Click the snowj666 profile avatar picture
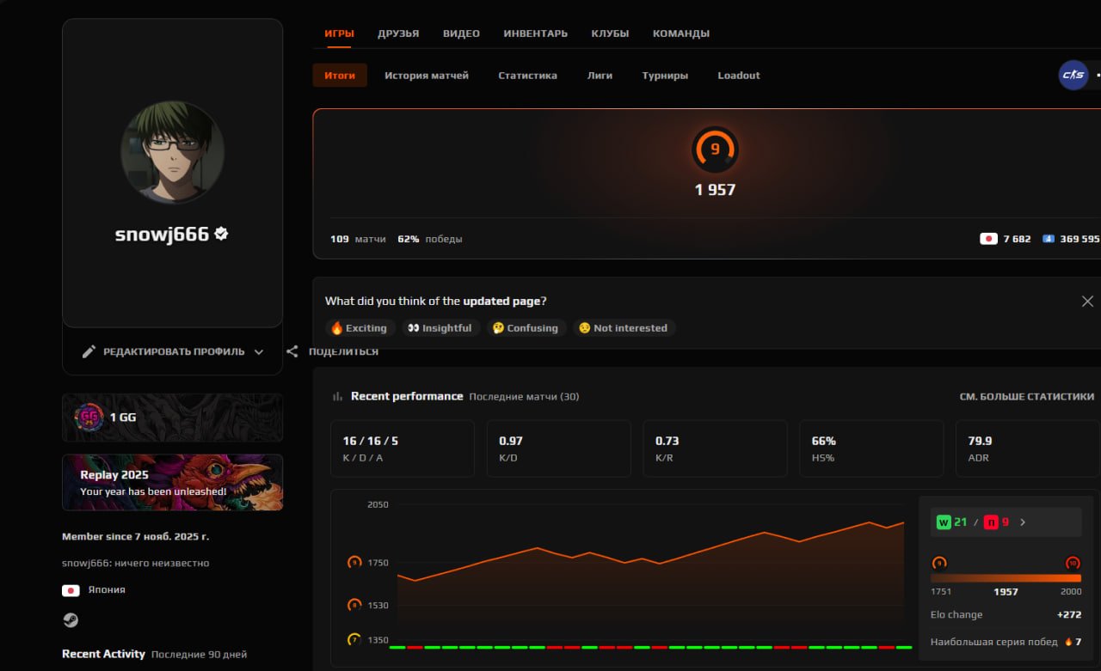This screenshot has width=1101, height=671. (172, 152)
